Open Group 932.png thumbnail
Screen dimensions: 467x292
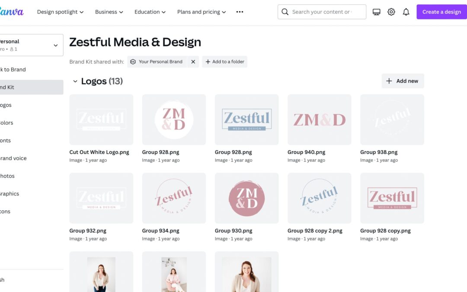101,198
